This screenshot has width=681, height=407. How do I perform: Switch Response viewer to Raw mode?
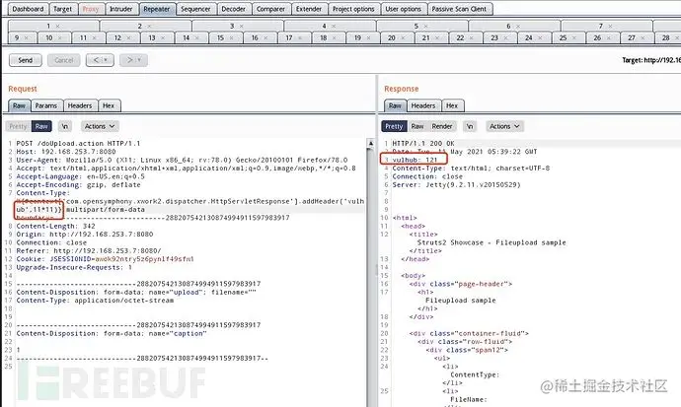click(x=417, y=126)
